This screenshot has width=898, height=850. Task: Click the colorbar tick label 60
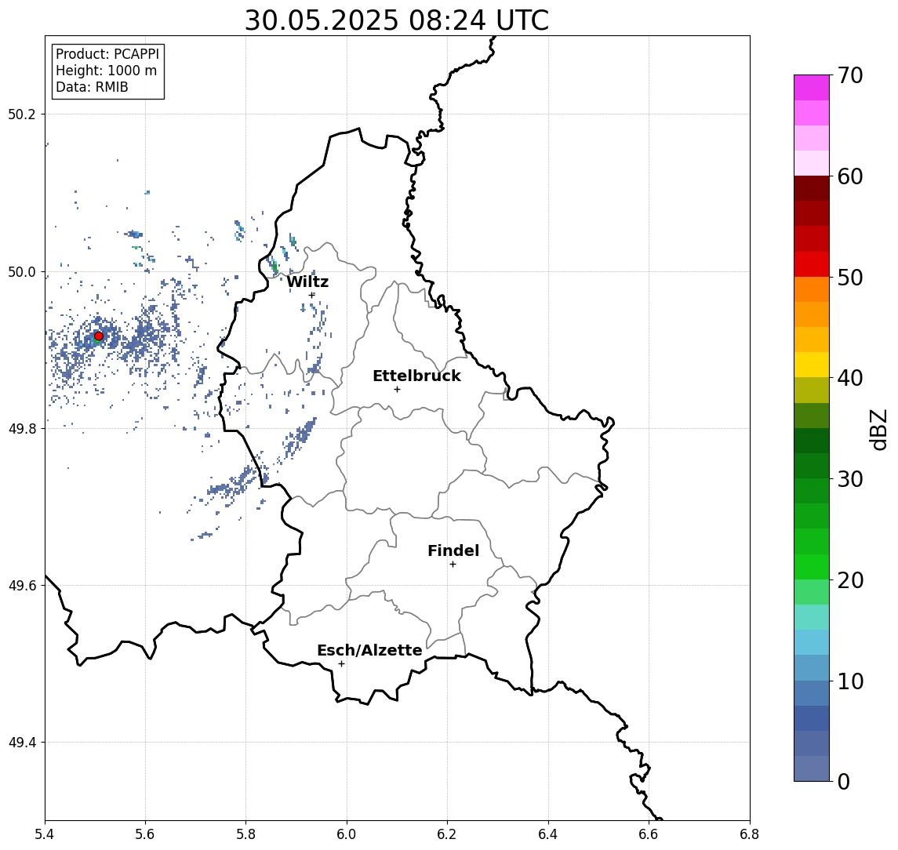coord(850,176)
